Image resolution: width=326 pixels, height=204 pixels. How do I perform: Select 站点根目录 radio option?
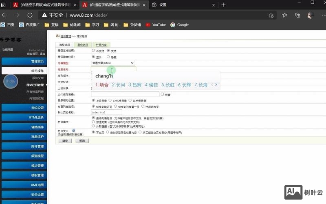pyautogui.click(x=130, y=100)
